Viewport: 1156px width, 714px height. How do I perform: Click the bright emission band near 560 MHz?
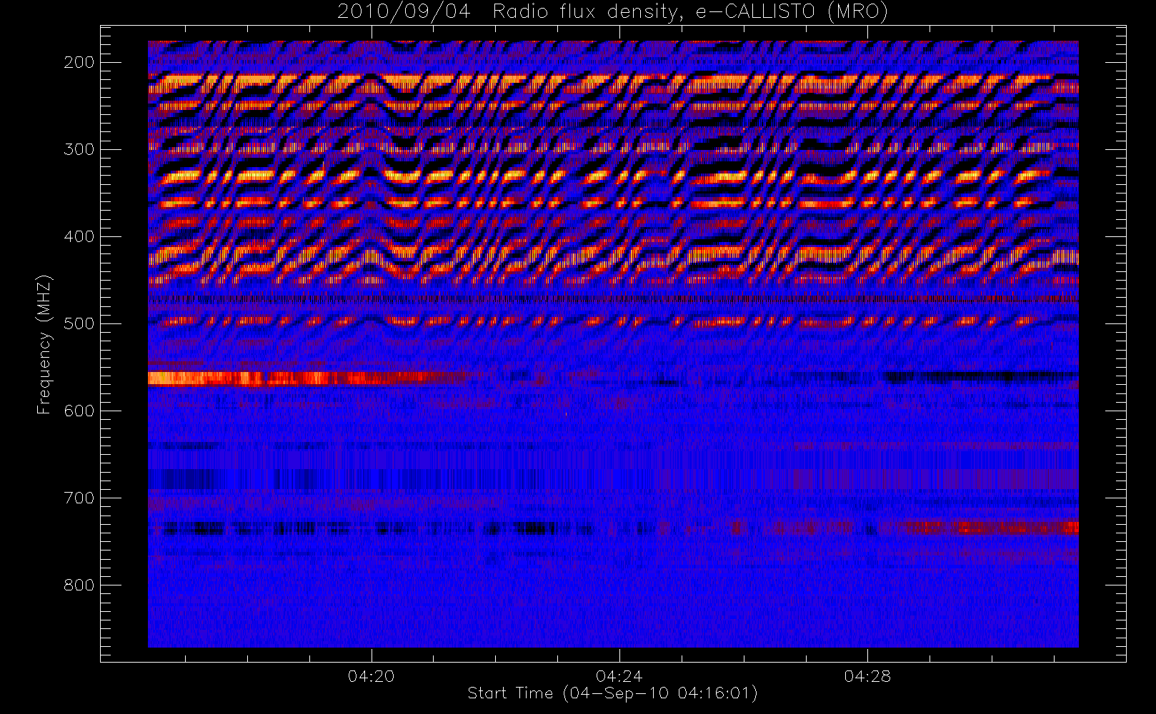(307, 378)
